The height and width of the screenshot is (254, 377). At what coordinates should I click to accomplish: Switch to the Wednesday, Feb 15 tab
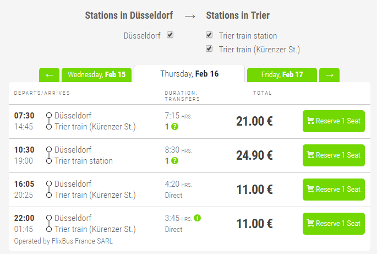[96, 75]
